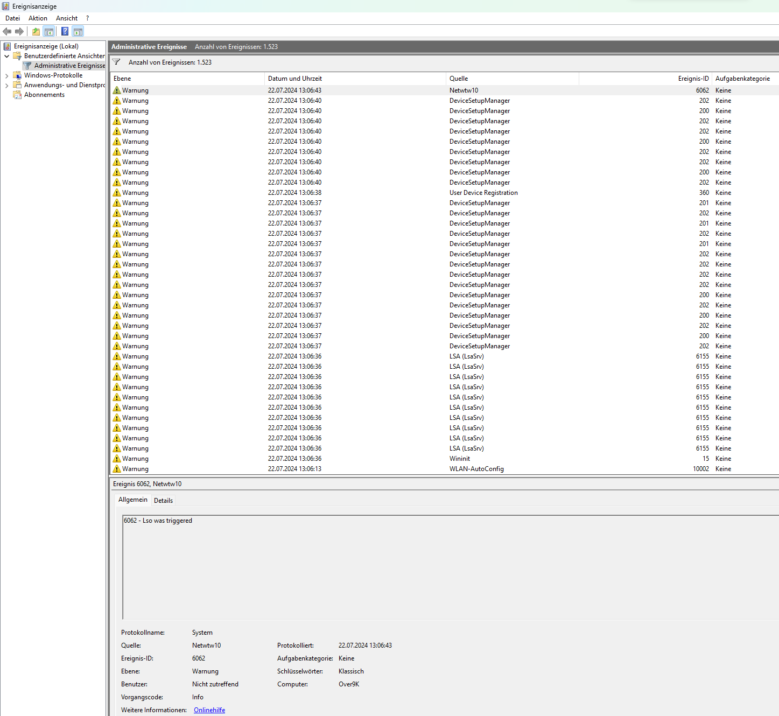779x716 pixels.
Task: Click the Windows-Protokolle folder icon
Action: tap(17, 75)
